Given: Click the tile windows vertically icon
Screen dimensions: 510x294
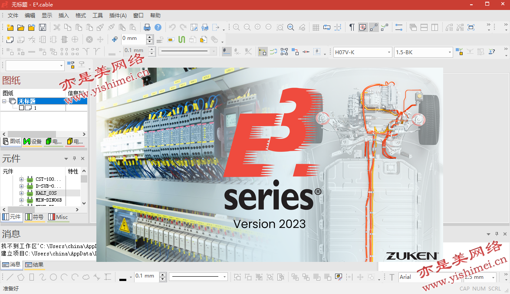Looking at the screenshot, I should (x=434, y=27).
